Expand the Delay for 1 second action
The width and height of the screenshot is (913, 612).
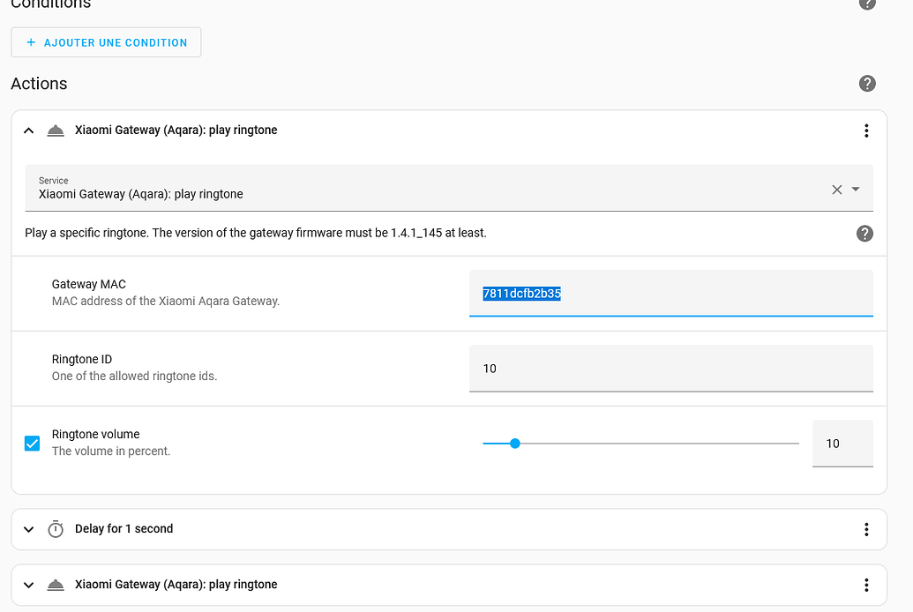pyautogui.click(x=28, y=529)
